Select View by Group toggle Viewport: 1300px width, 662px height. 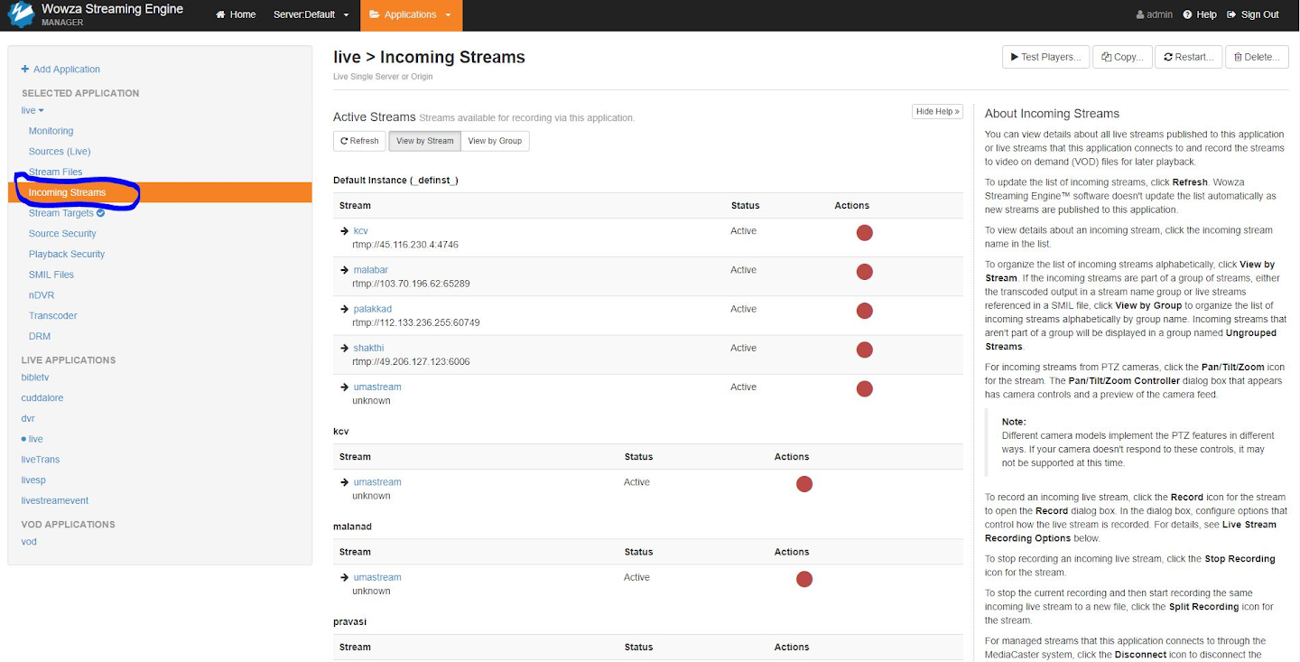[x=495, y=141]
